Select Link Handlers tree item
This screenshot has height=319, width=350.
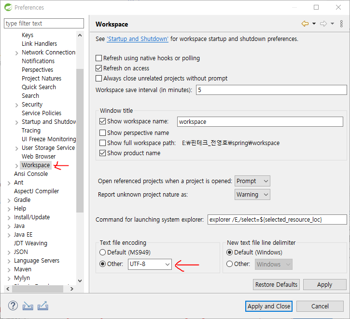tap(39, 44)
